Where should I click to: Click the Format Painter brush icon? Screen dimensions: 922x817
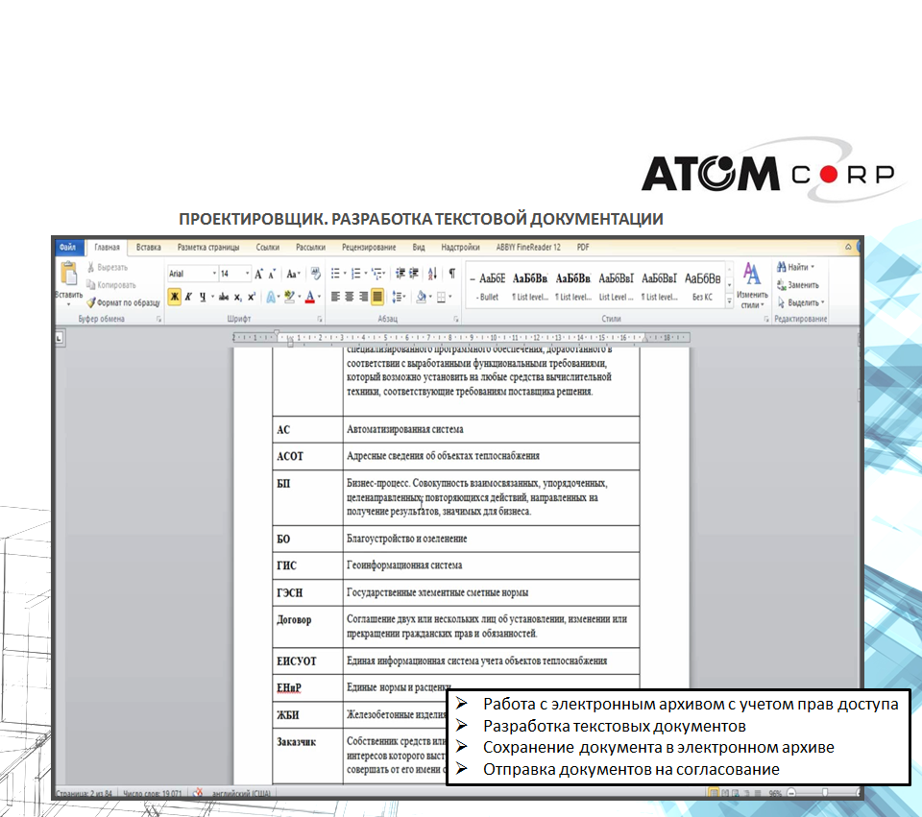click(x=90, y=302)
